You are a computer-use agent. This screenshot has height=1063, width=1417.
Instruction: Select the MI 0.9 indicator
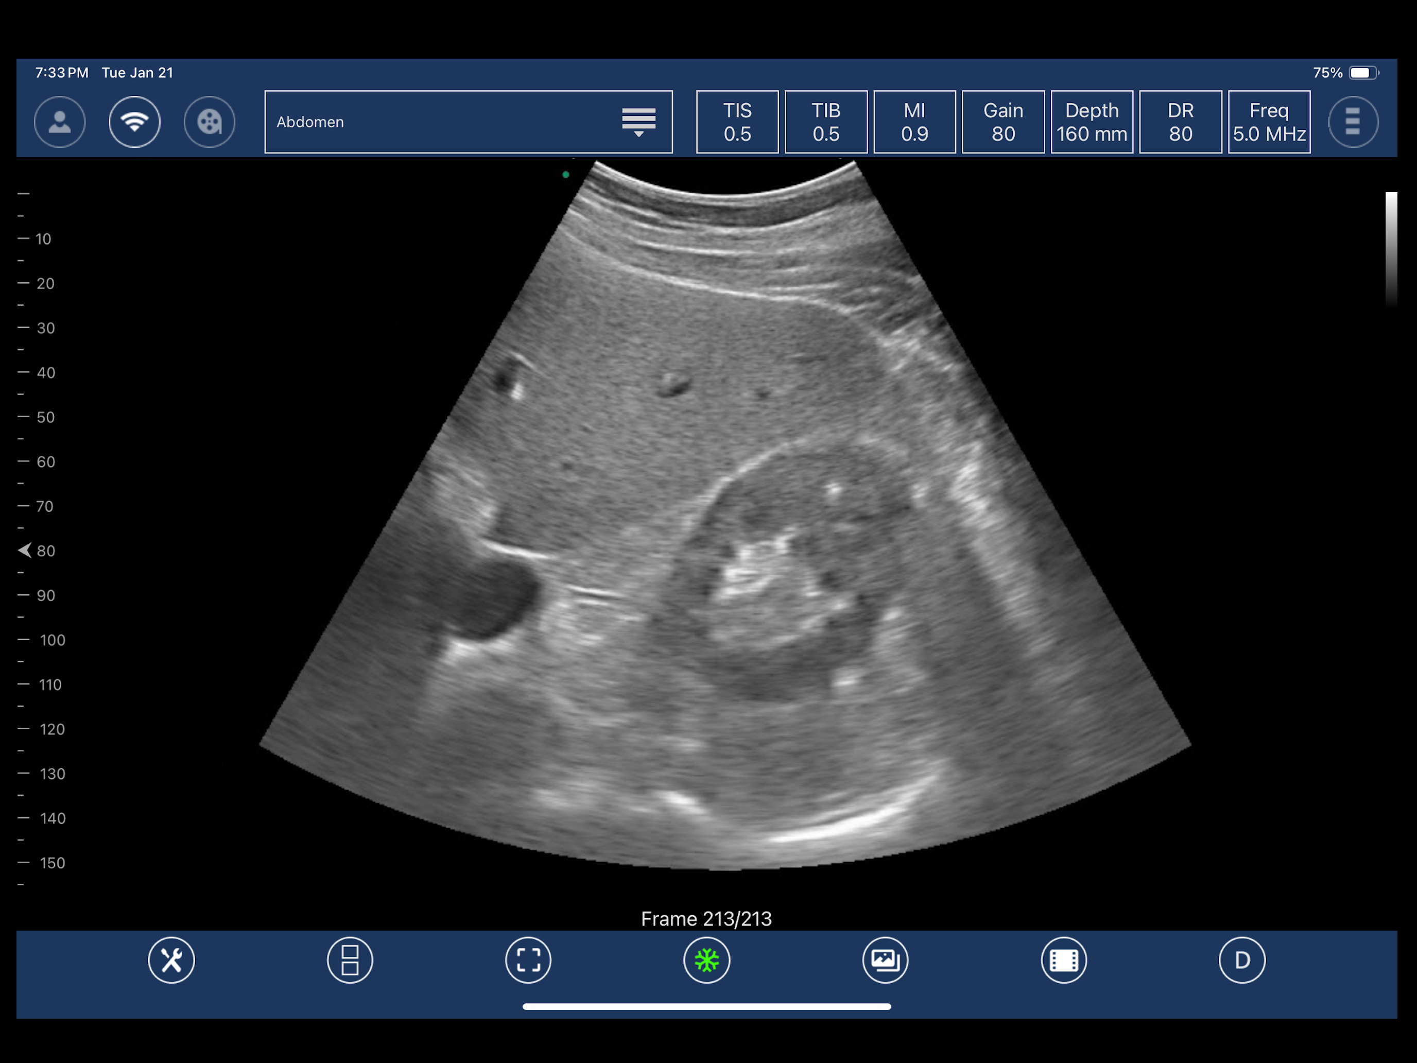914,122
